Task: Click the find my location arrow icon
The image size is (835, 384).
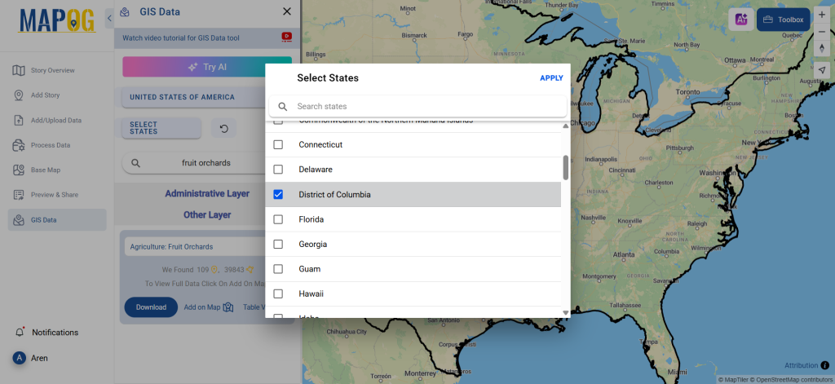Action: tap(822, 71)
